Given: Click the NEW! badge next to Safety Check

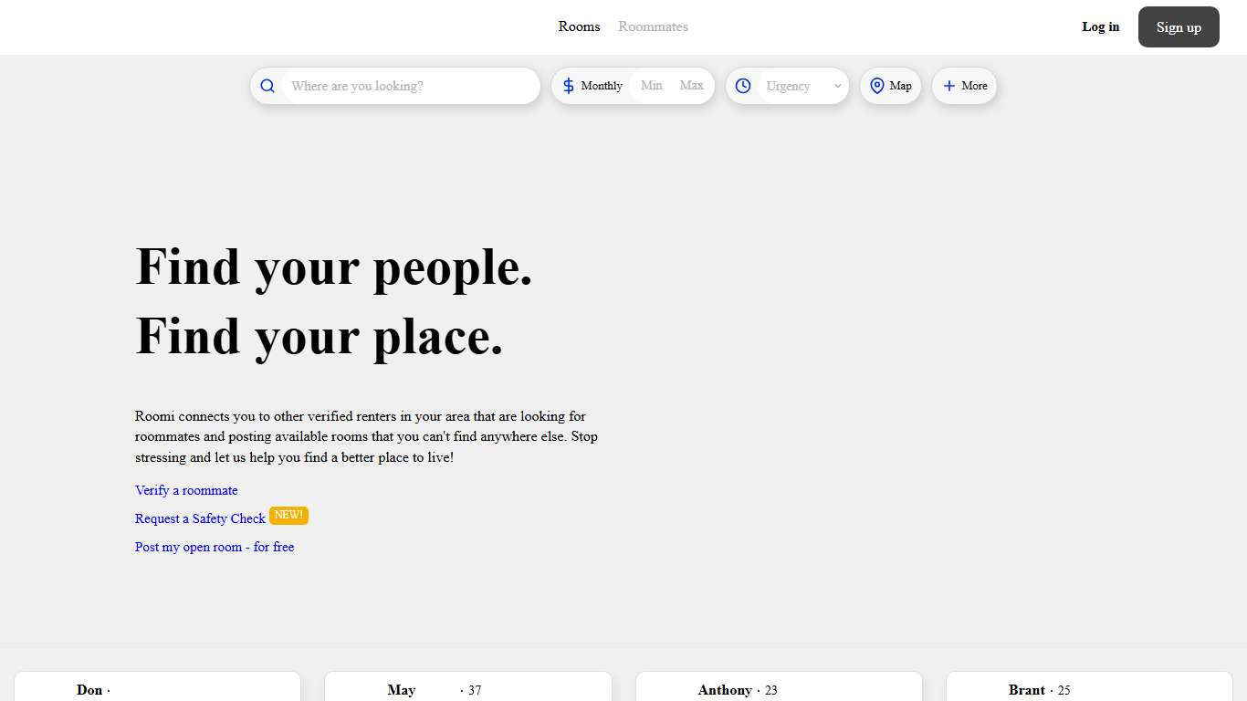Looking at the screenshot, I should point(288,515).
